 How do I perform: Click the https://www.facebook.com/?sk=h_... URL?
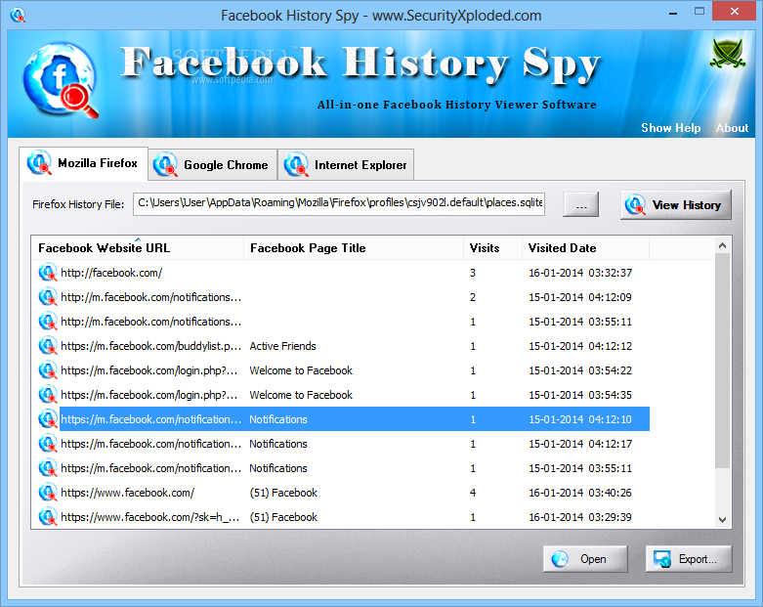149,517
